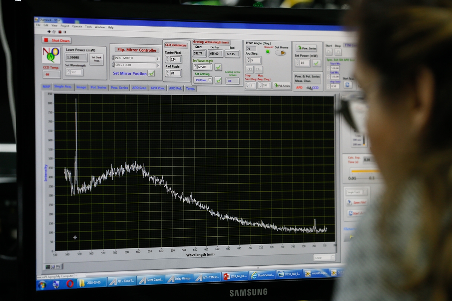Viewport: 452px width, 301px height.
Task: Open the Opera browser from the taskbar
Action: pos(70,284)
